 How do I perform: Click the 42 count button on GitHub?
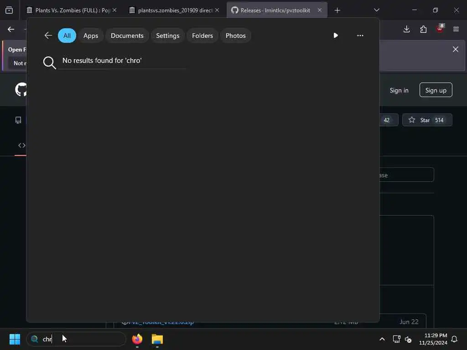coord(389,120)
